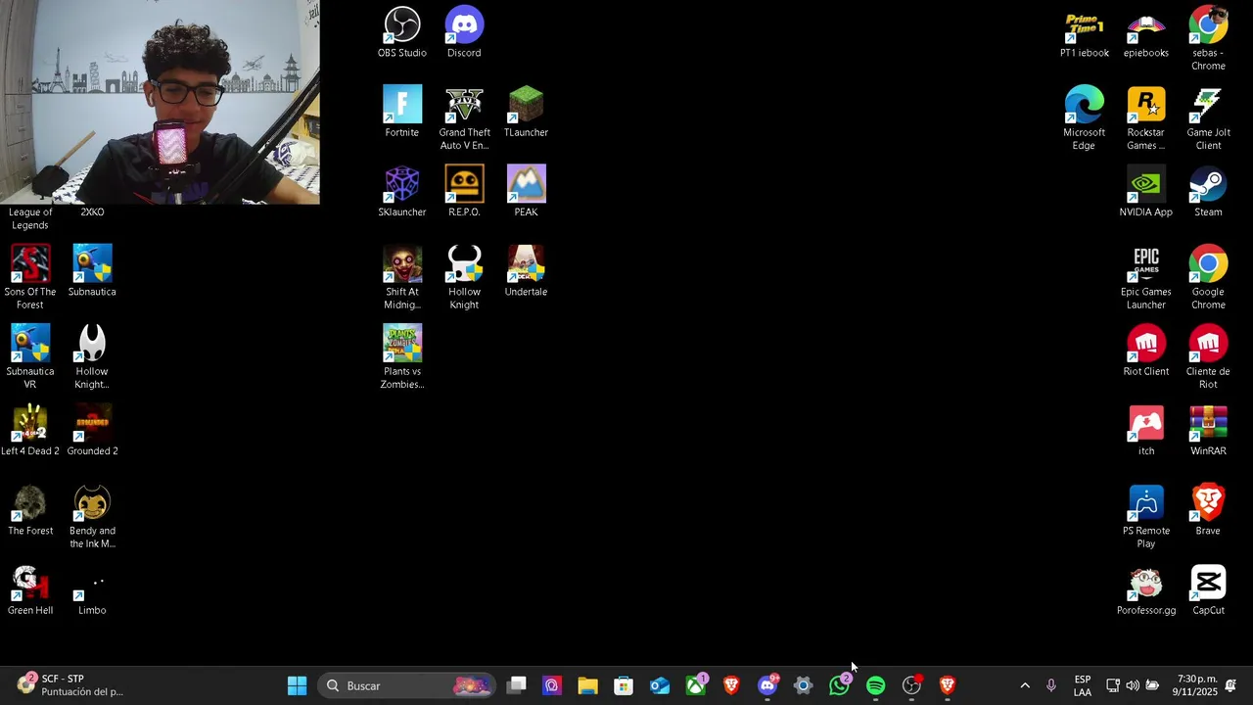Screen dimensions: 1253x705
Task: Open the Windows Start menu
Action: click(297, 685)
